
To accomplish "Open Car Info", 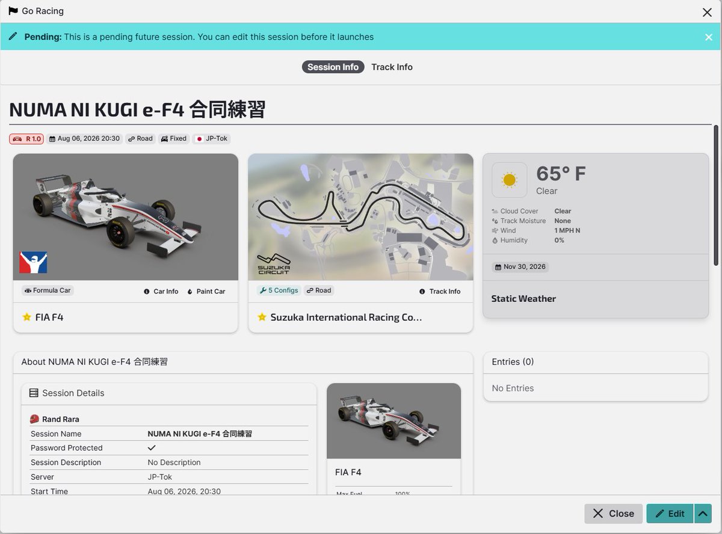I will pyautogui.click(x=161, y=291).
